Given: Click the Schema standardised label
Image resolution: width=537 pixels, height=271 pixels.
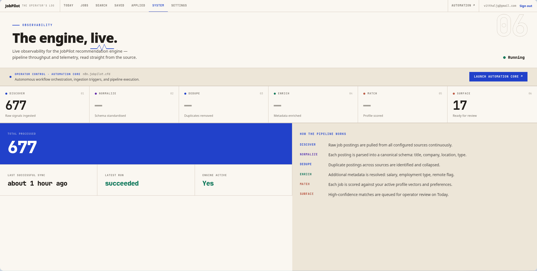Looking at the screenshot, I should 110,116.
